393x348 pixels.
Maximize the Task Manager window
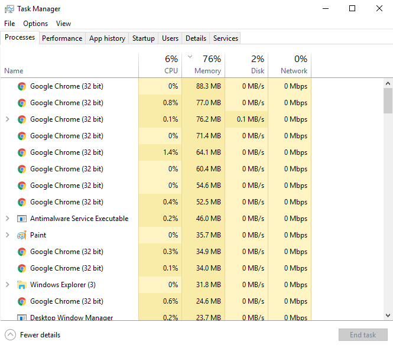tap(352, 8)
